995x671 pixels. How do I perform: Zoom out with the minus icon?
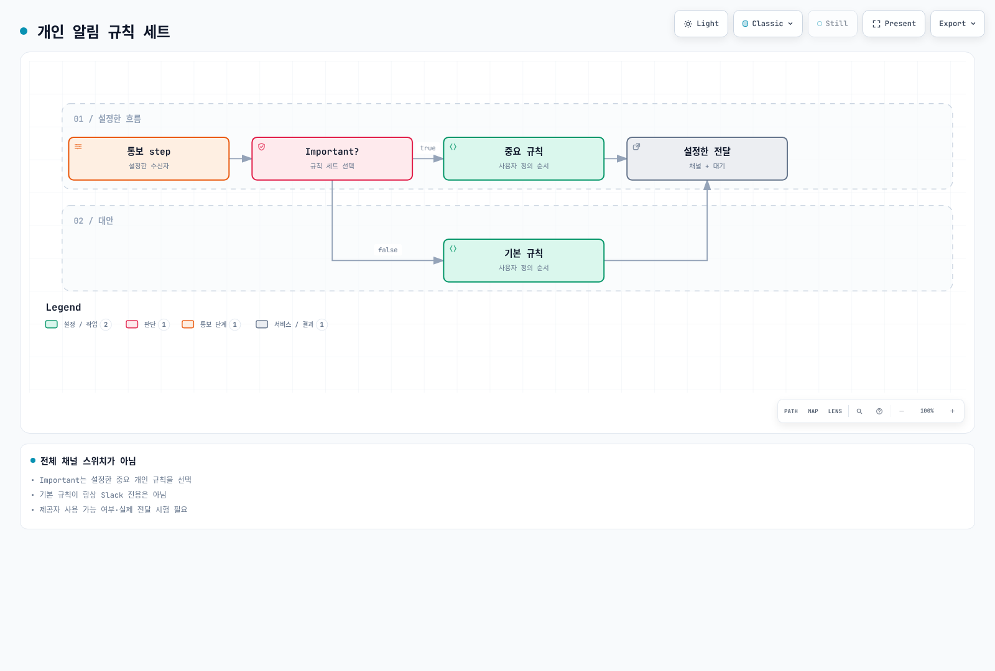pyautogui.click(x=902, y=411)
